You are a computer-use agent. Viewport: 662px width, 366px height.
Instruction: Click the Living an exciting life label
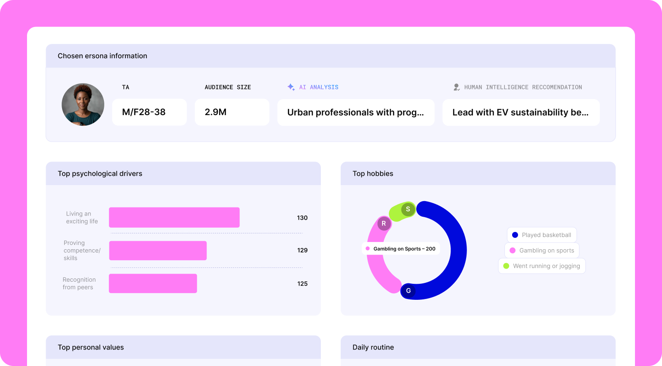click(82, 218)
